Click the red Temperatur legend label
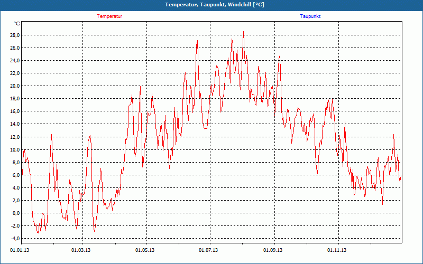This screenshot has width=423, height=264. coord(109,16)
